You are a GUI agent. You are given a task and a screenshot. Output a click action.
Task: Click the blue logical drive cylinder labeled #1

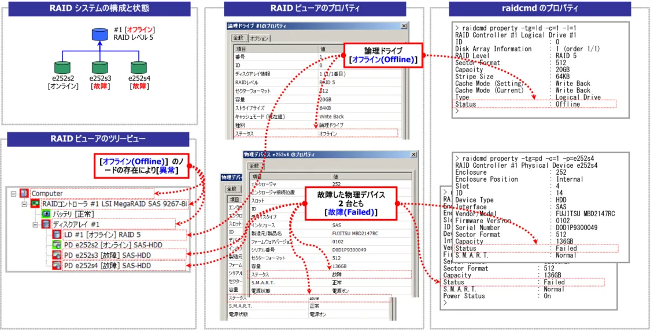(x=99, y=34)
